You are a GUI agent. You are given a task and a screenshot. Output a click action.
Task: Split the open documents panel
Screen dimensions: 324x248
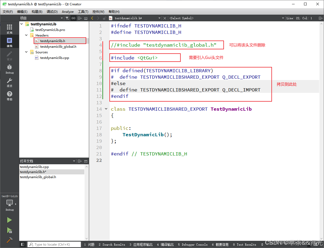pyautogui.click(x=80, y=161)
